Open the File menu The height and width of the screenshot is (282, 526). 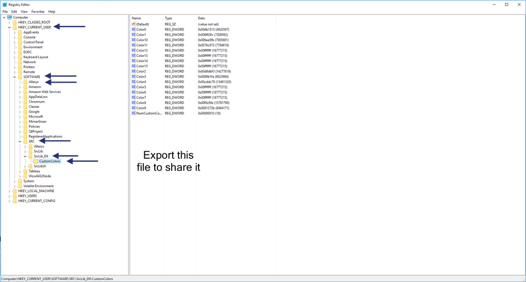pyautogui.click(x=5, y=12)
